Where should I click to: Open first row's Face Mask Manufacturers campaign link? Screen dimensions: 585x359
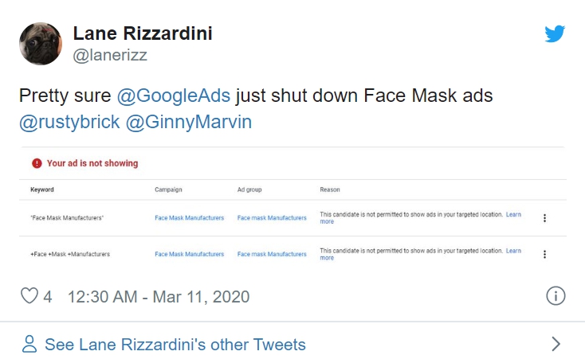[x=189, y=217]
